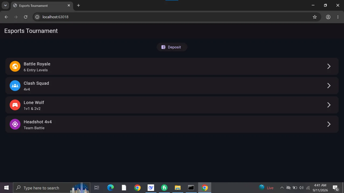Click the Live widget on the taskbar
This screenshot has height=193, width=344.
(x=266, y=188)
